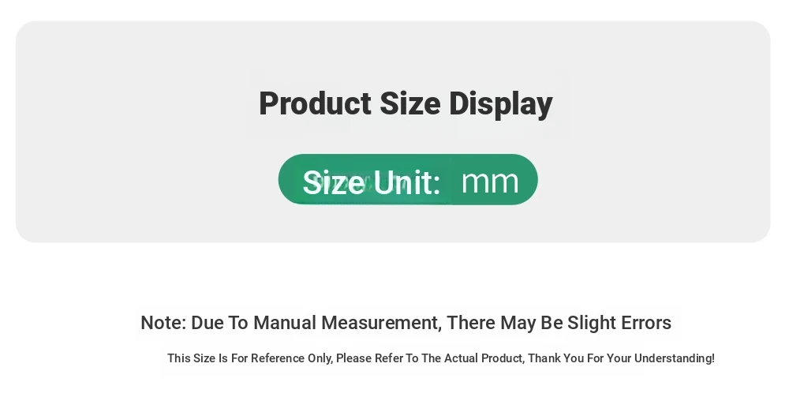This screenshot has height=412, width=789.
Task: Select the word "Product" in heading
Action: (315, 103)
